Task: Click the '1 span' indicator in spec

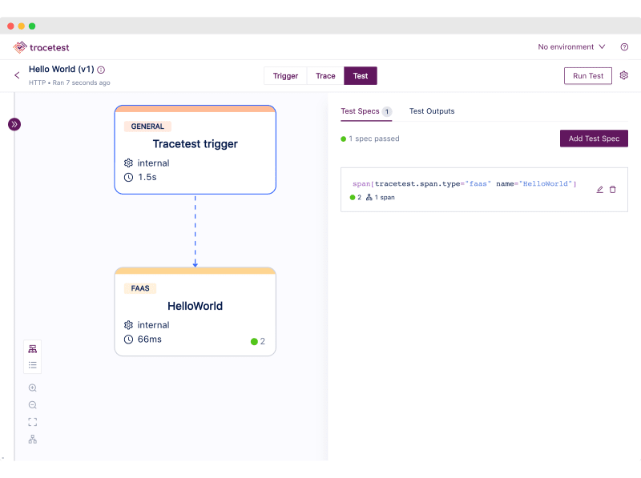Action: (380, 197)
